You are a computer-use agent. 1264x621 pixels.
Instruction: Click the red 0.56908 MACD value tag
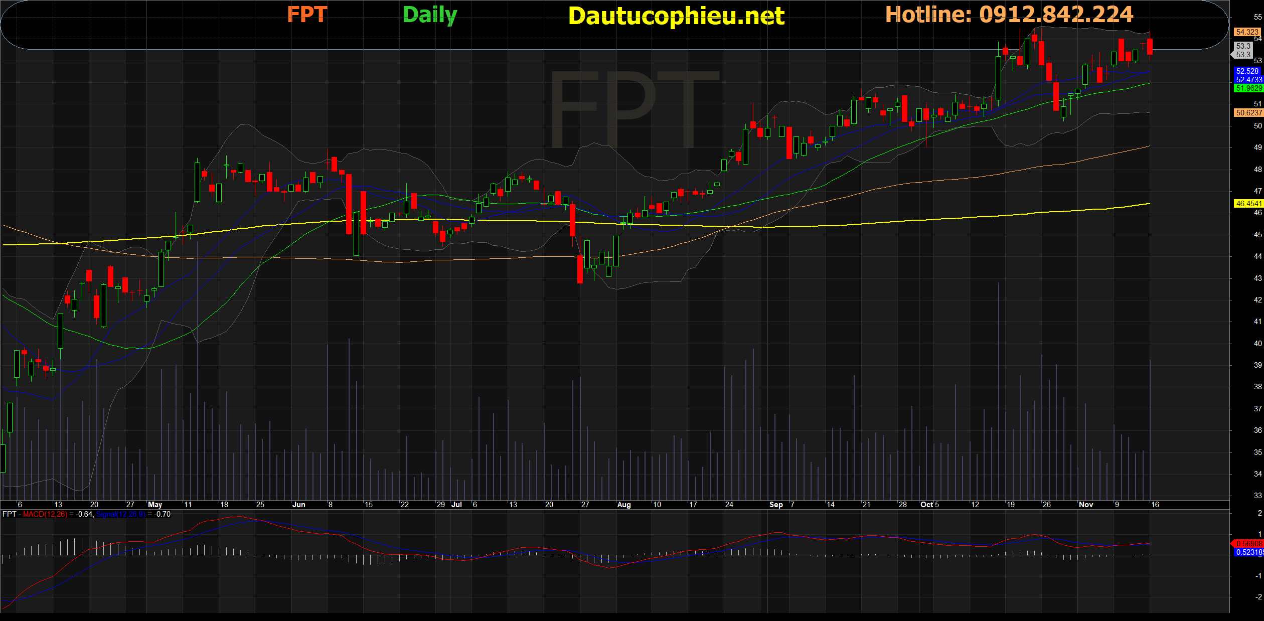pos(1248,544)
